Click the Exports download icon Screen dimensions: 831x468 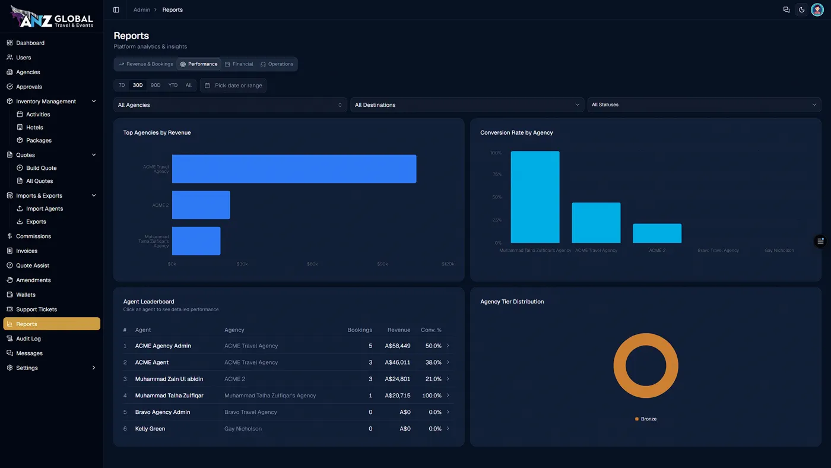tap(20, 222)
